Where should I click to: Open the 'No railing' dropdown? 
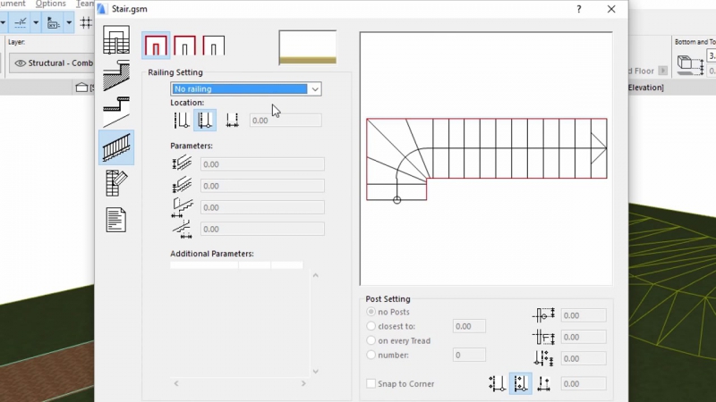246,89
